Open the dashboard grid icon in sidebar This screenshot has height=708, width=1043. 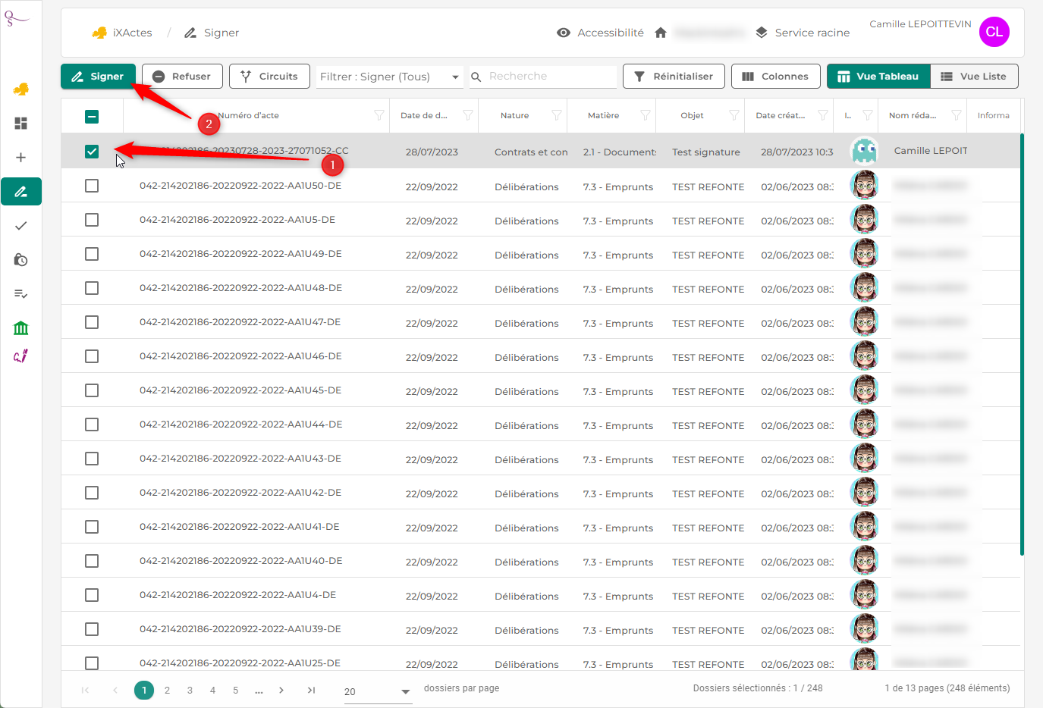[x=21, y=124]
